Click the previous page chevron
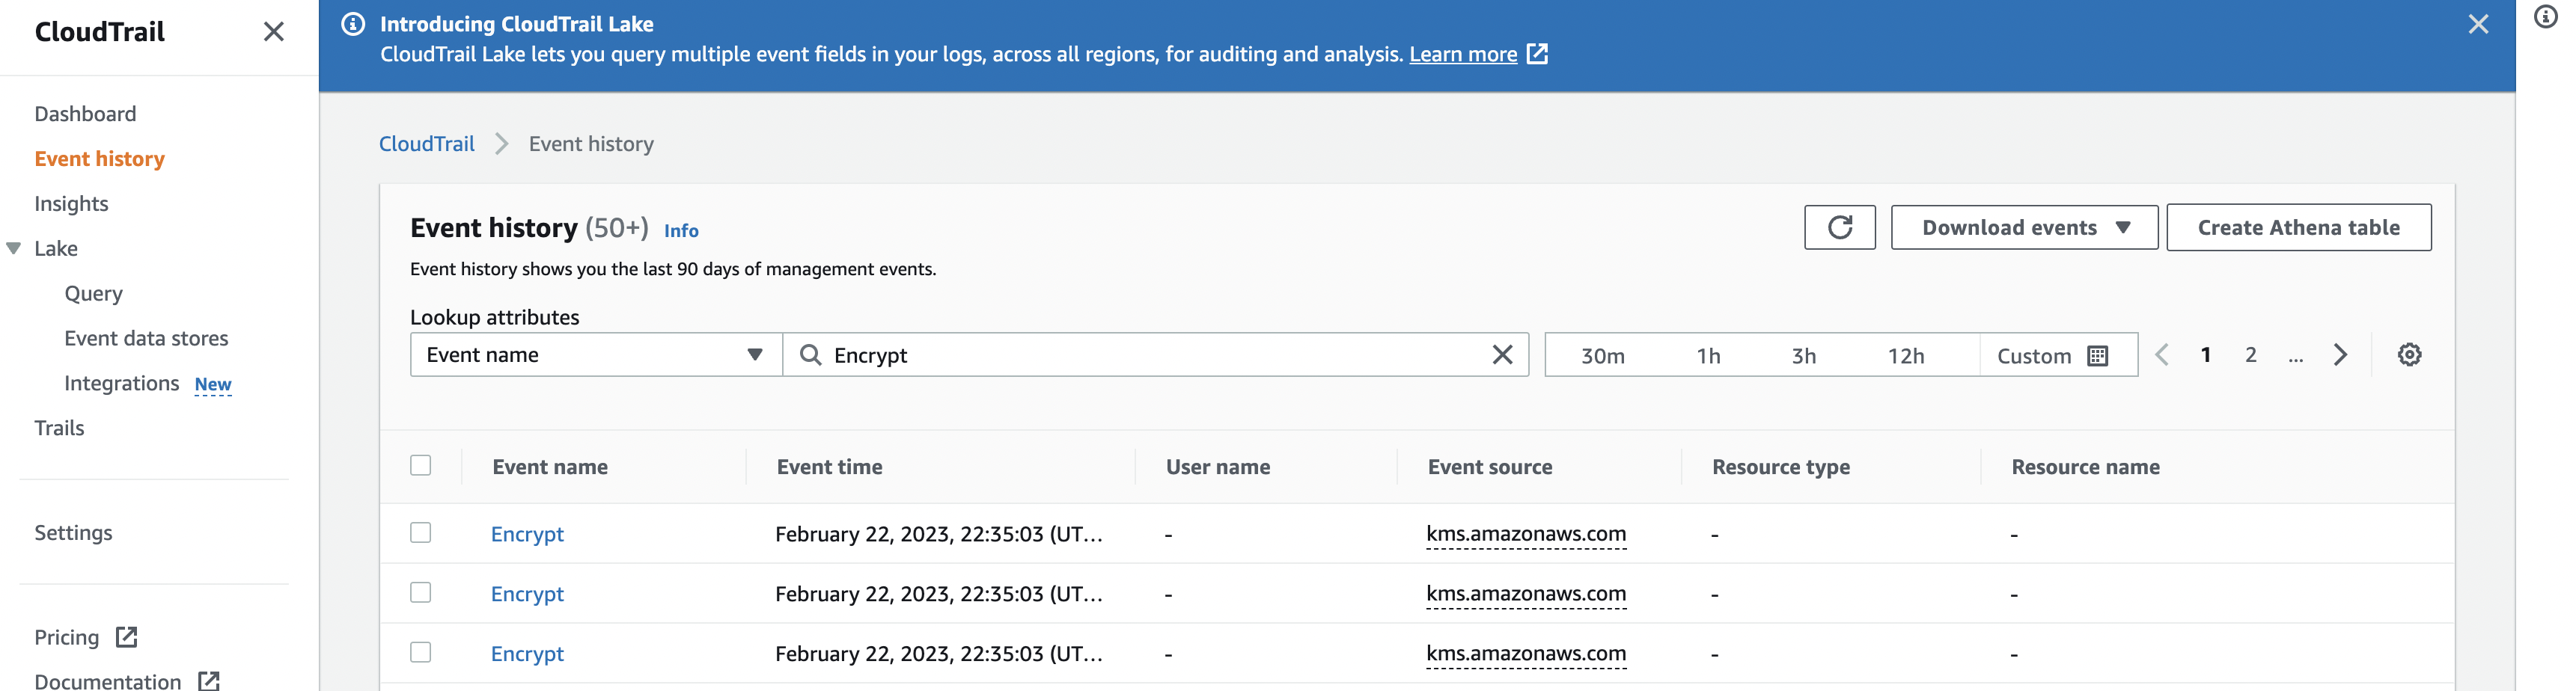The image size is (2576, 691). (2162, 354)
